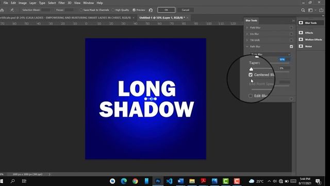Expand the Tilt-Shift section
This screenshot has width=330, height=186.
point(247,40)
